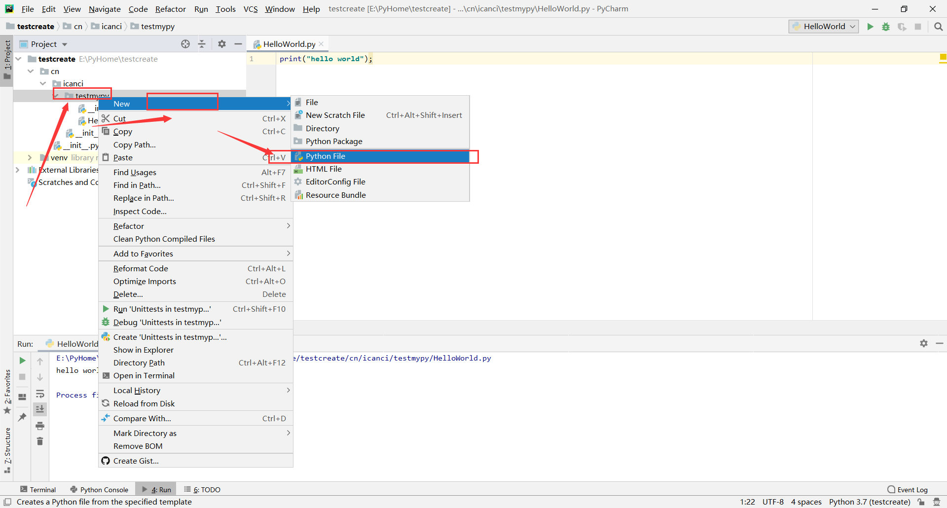Expand the Refactor submenu
The height and width of the screenshot is (508, 947).
coord(196,226)
